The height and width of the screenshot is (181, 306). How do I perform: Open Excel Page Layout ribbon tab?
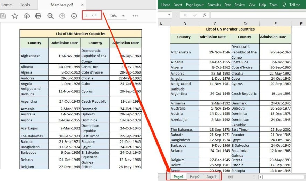click(x=195, y=5)
